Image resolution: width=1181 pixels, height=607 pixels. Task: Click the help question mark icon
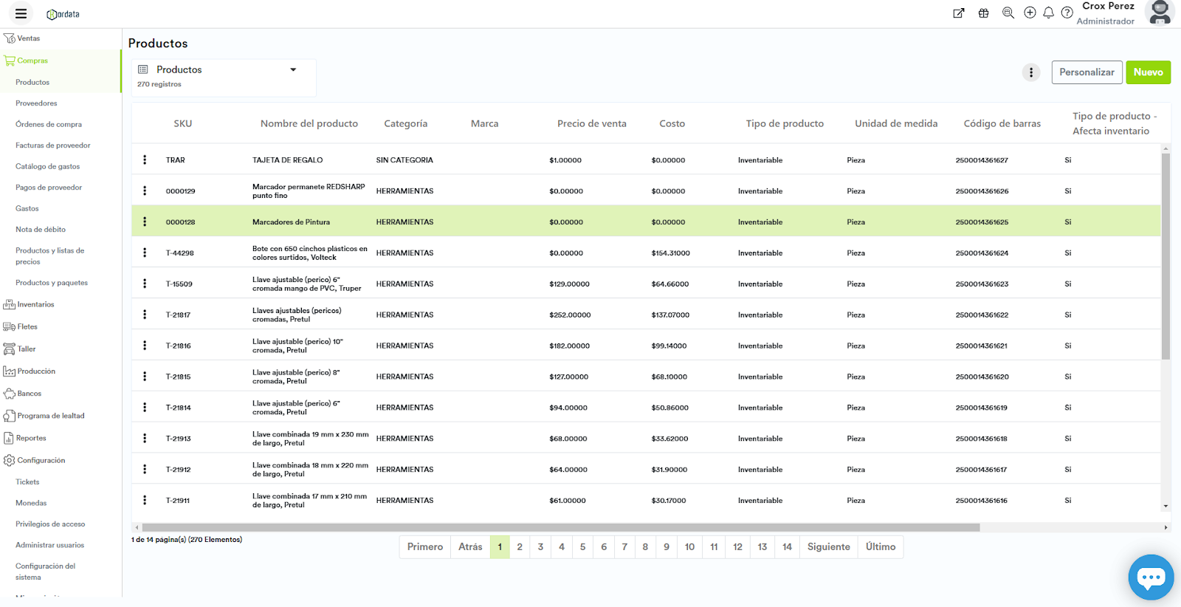[x=1067, y=13]
